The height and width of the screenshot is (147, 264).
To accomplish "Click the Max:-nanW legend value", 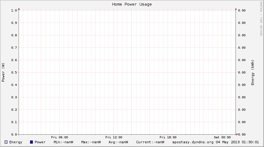I will click(91, 142).
